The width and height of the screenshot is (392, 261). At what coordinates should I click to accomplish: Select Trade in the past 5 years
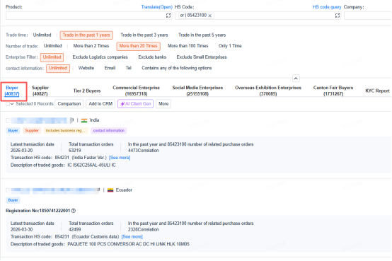pyautogui.click(x=202, y=35)
